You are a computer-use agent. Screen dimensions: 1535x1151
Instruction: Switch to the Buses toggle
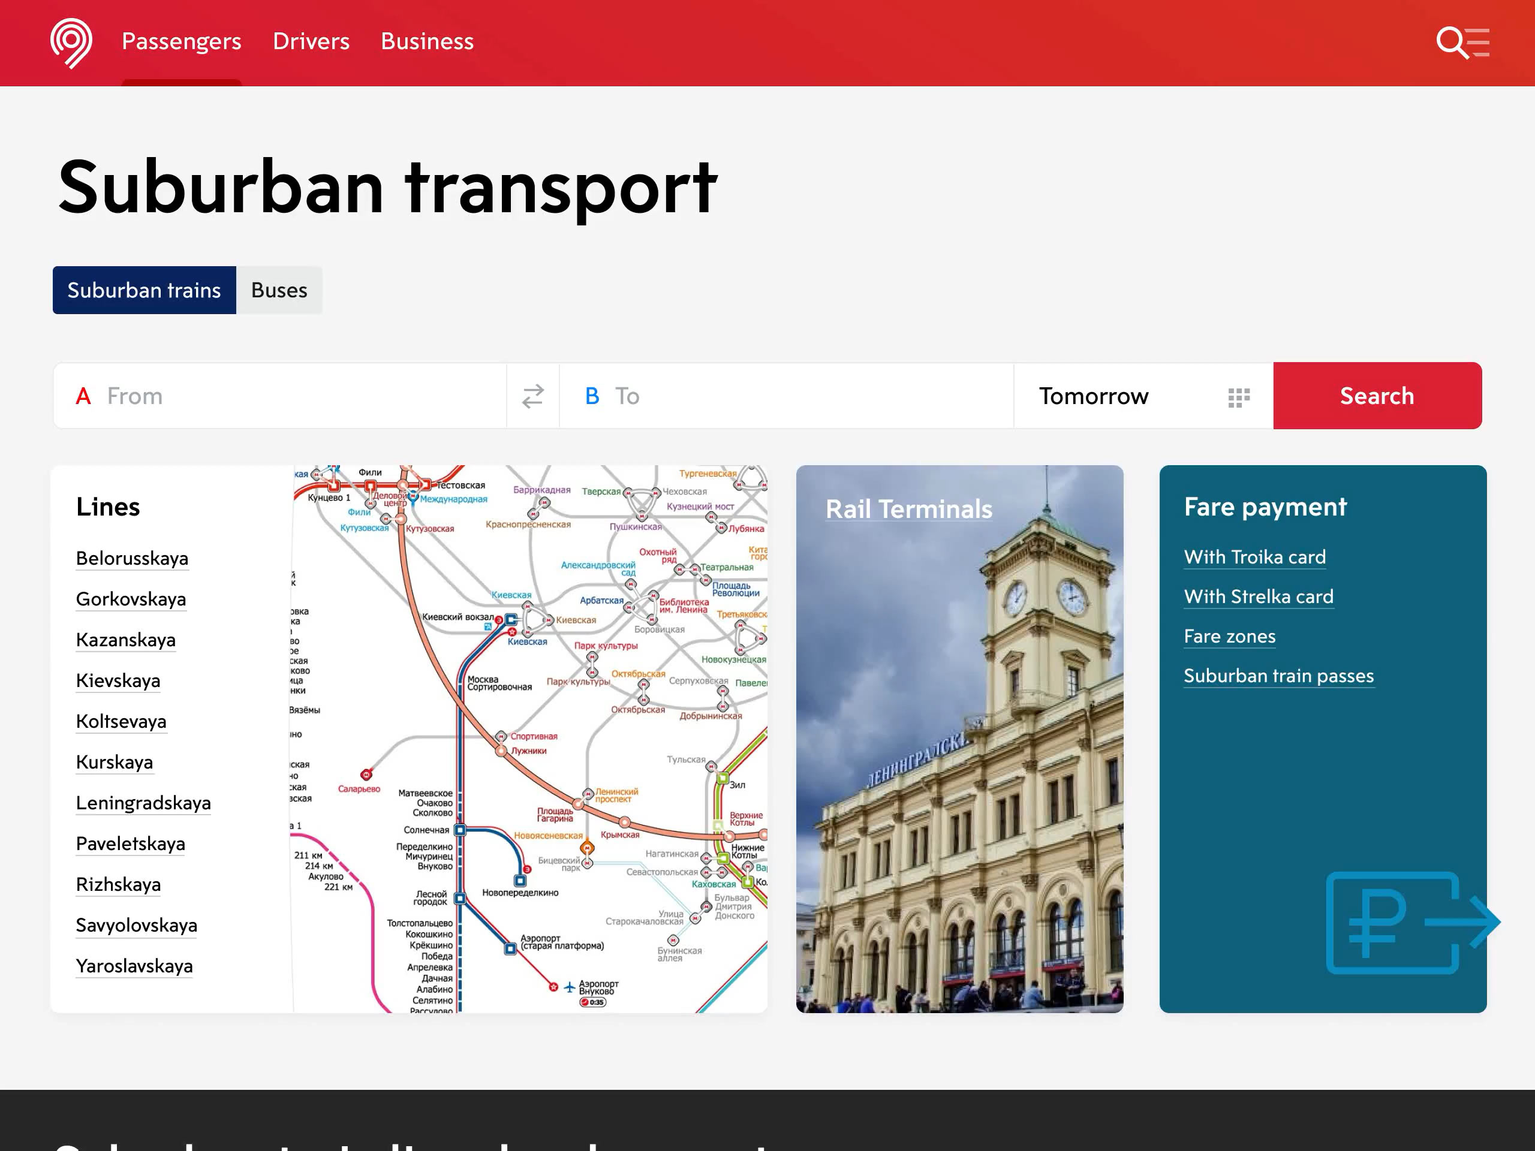[279, 290]
